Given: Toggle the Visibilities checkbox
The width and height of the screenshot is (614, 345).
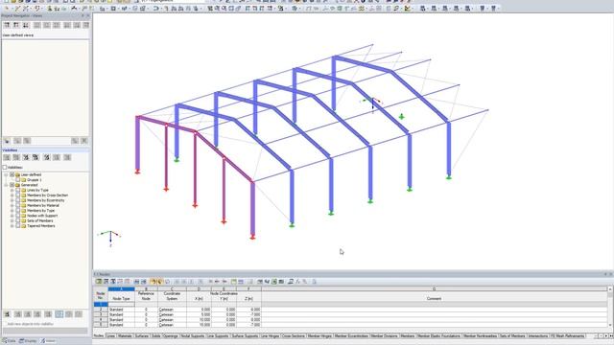Looking at the screenshot, I should point(5,168).
